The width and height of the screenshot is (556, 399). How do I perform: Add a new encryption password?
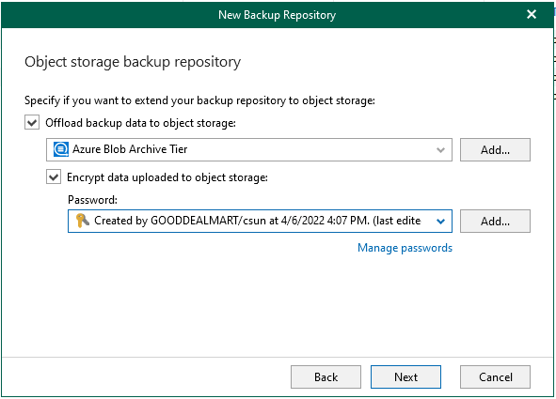tap(495, 222)
